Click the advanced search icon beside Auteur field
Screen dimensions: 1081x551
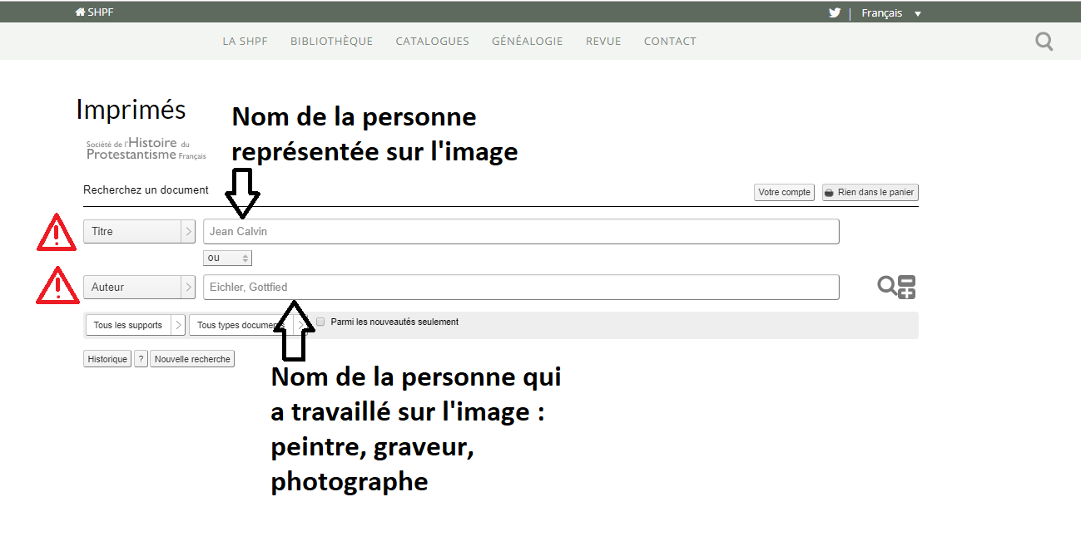(x=897, y=287)
